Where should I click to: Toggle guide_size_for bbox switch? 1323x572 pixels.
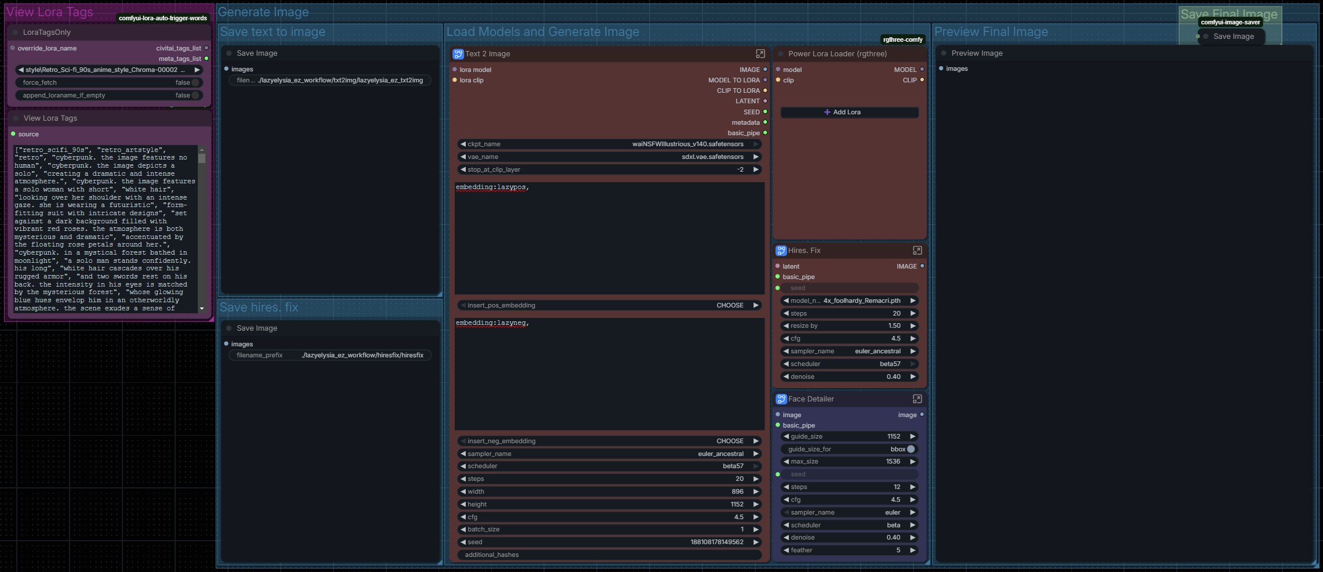coord(911,449)
